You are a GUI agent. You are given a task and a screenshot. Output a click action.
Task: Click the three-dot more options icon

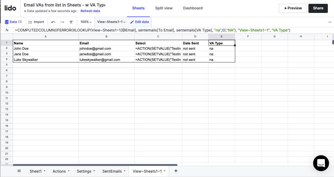point(330,22)
